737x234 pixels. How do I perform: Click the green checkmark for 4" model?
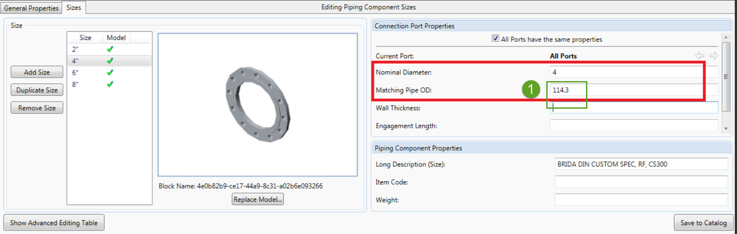point(110,61)
